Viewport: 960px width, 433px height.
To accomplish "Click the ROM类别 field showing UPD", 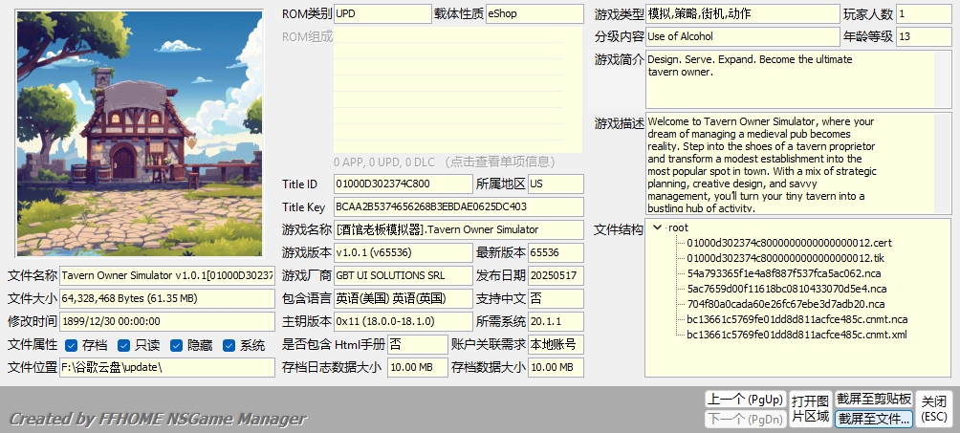I will click(382, 14).
